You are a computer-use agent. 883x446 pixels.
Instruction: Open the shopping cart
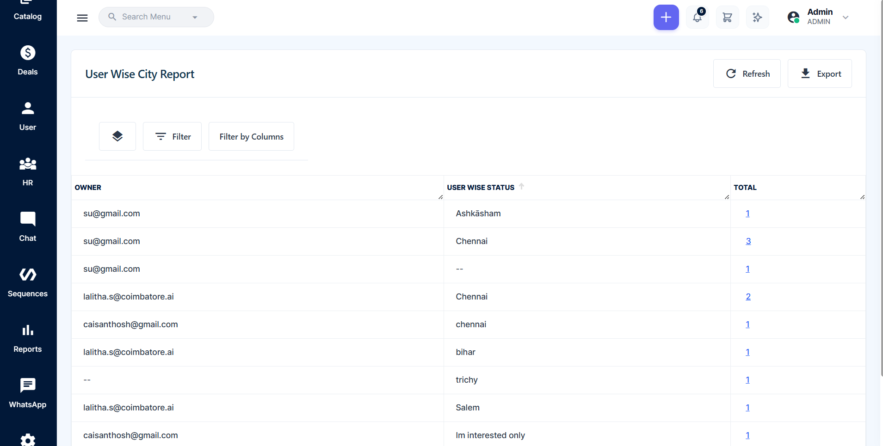pos(727,18)
